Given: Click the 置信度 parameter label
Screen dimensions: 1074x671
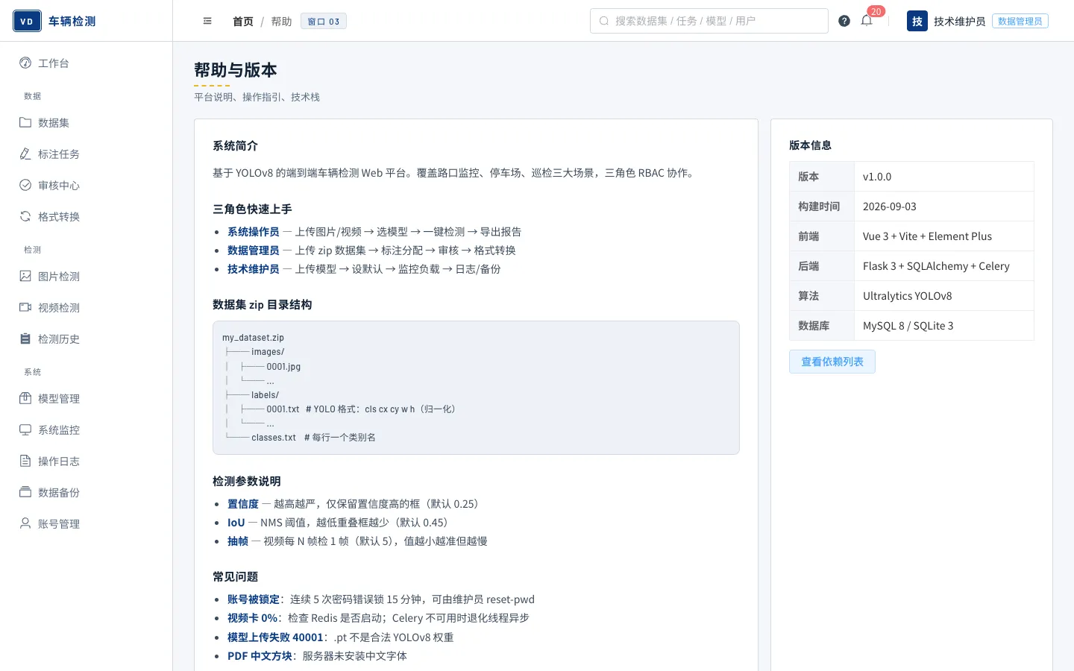Looking at the screenshot, I should [x=243, y=504].
